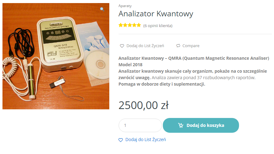Click the blue heart icon below quantity
The height and width of the screenshot is (154, 274).
120,140
